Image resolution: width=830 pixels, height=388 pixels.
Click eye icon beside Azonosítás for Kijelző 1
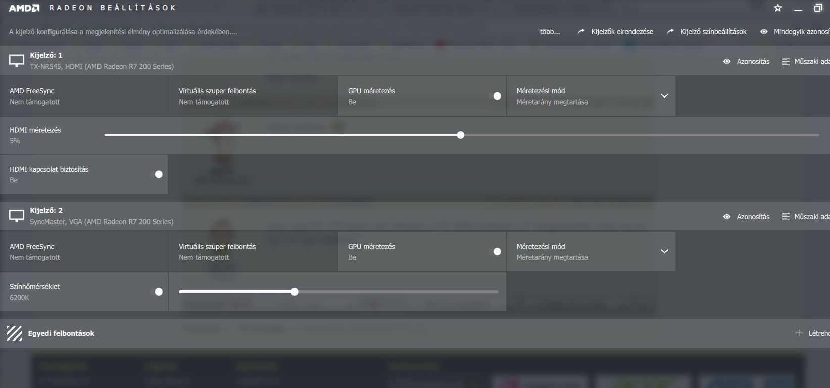point(727,61)
